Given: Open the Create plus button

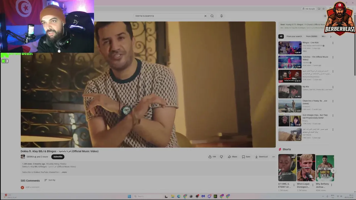Looking at the screenshot, I should [x=325, y=16].
